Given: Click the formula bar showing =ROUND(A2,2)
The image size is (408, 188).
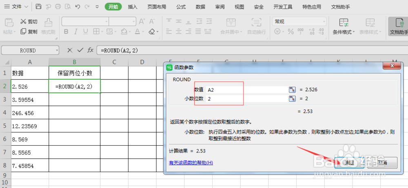Looking at the screenshot, I should [253, 50].
